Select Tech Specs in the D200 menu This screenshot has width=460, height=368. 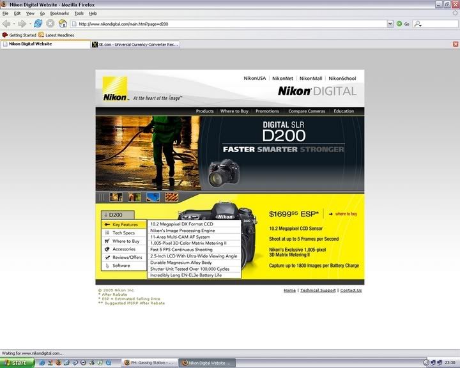(x=124, y=233)
